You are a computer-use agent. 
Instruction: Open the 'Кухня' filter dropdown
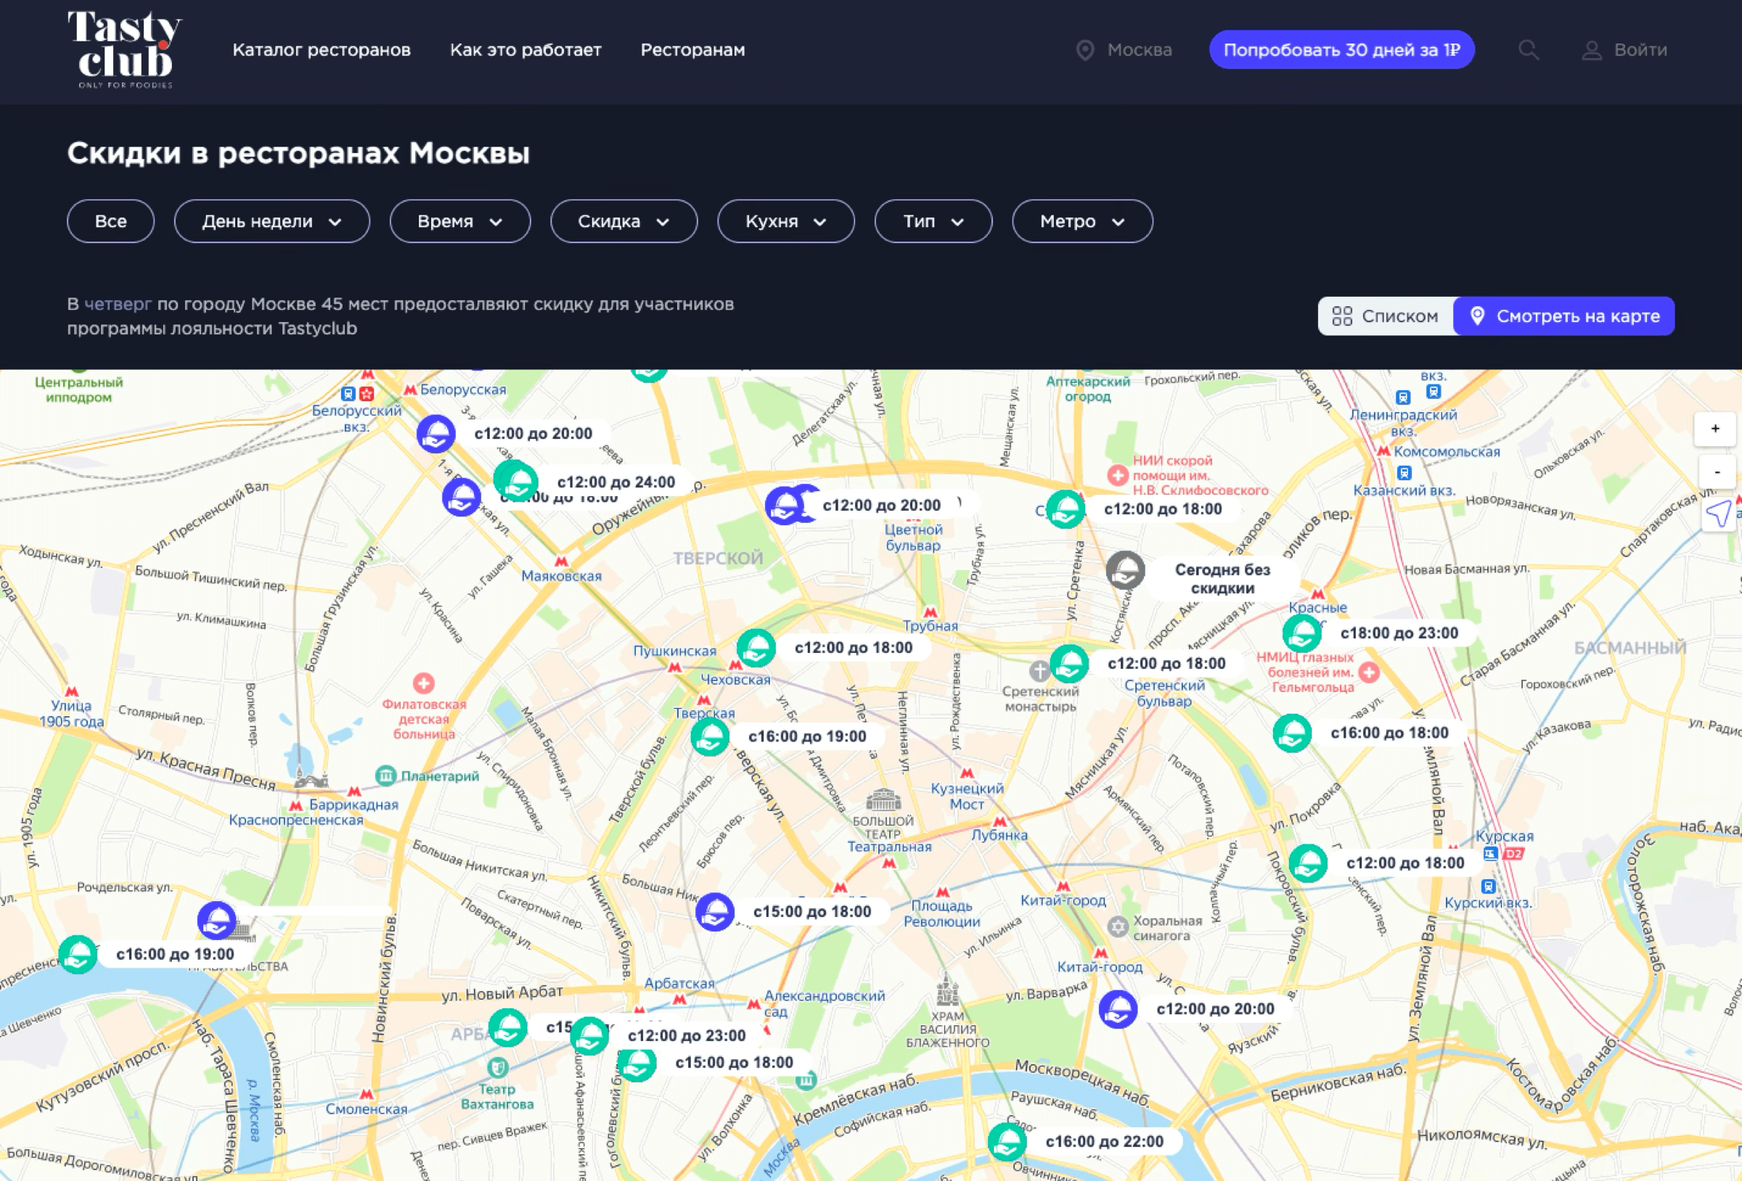point(785,221)
